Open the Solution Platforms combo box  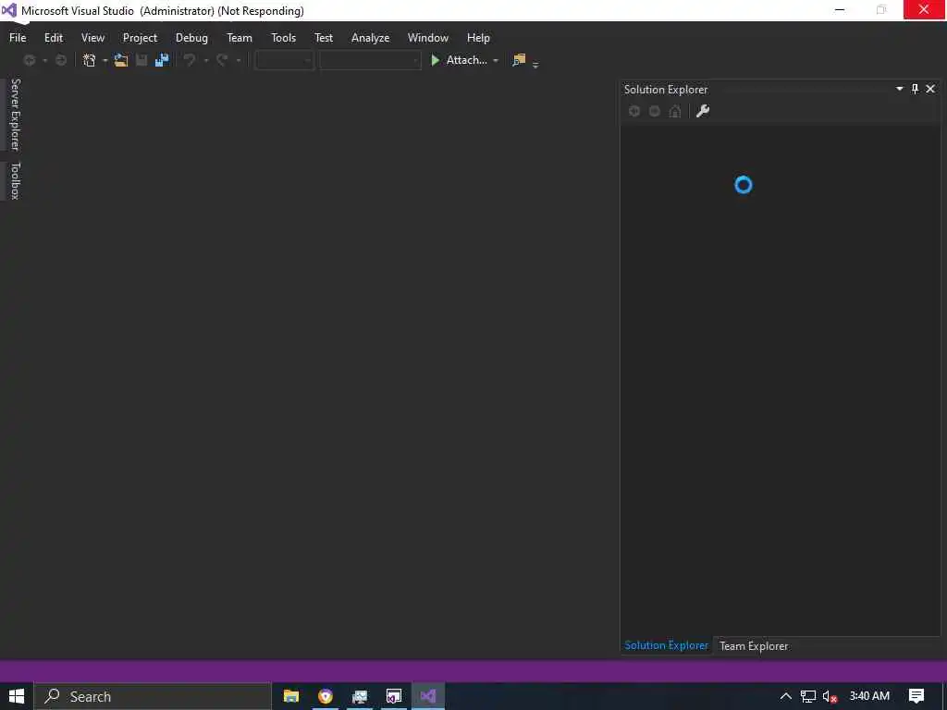pyautogui.click(x=370, y=60)
